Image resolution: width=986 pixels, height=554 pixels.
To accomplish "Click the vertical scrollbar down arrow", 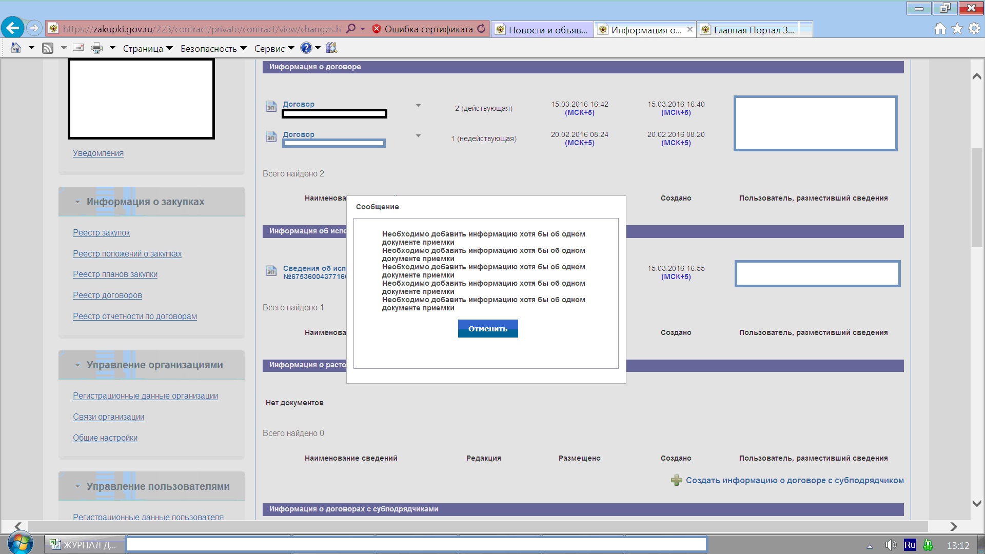I will click(x=976, y=504).
